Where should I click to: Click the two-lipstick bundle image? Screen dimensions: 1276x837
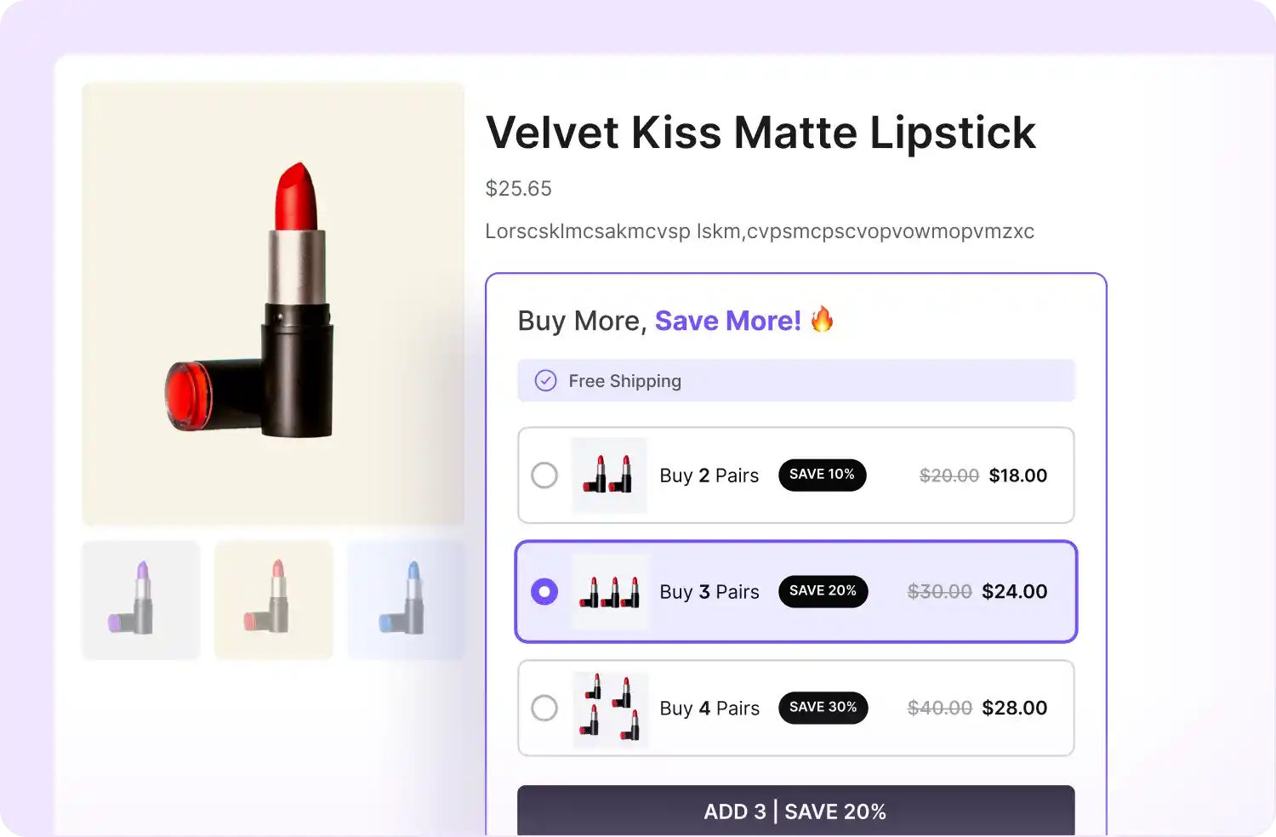609,475
